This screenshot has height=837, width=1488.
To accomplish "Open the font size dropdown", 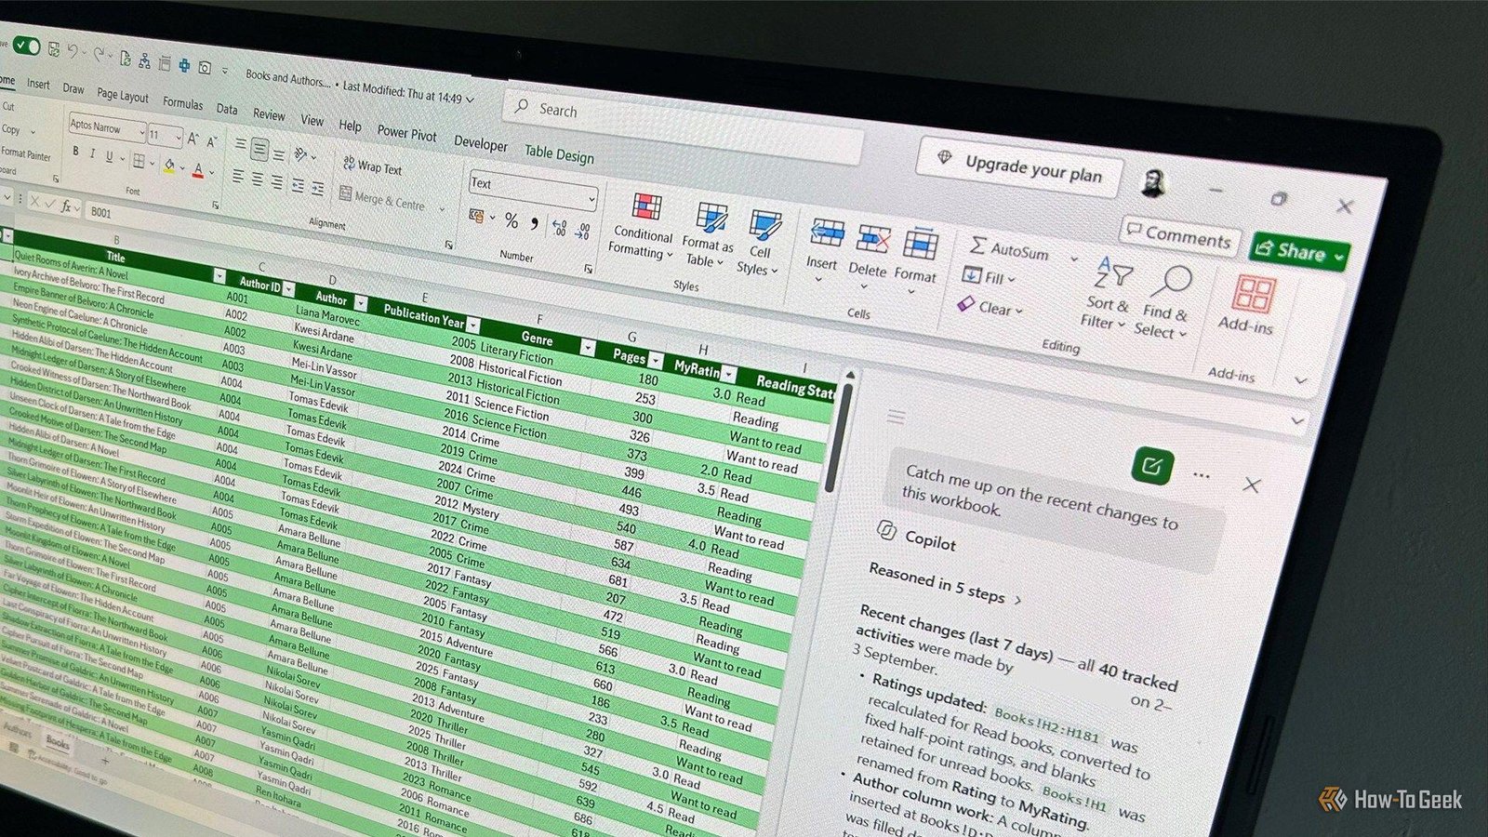I will [x=165, y=136].
